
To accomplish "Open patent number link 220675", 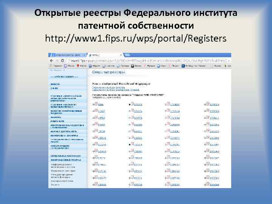I will click(x=102, y=178).
